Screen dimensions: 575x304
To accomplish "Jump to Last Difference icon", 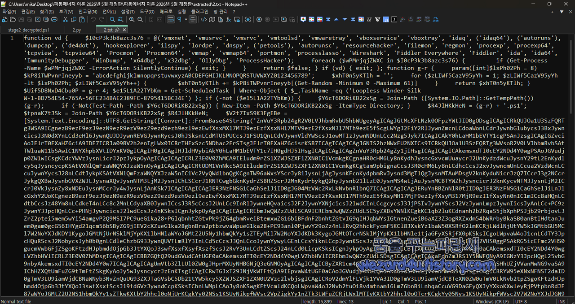I will [x=353, y=19].
